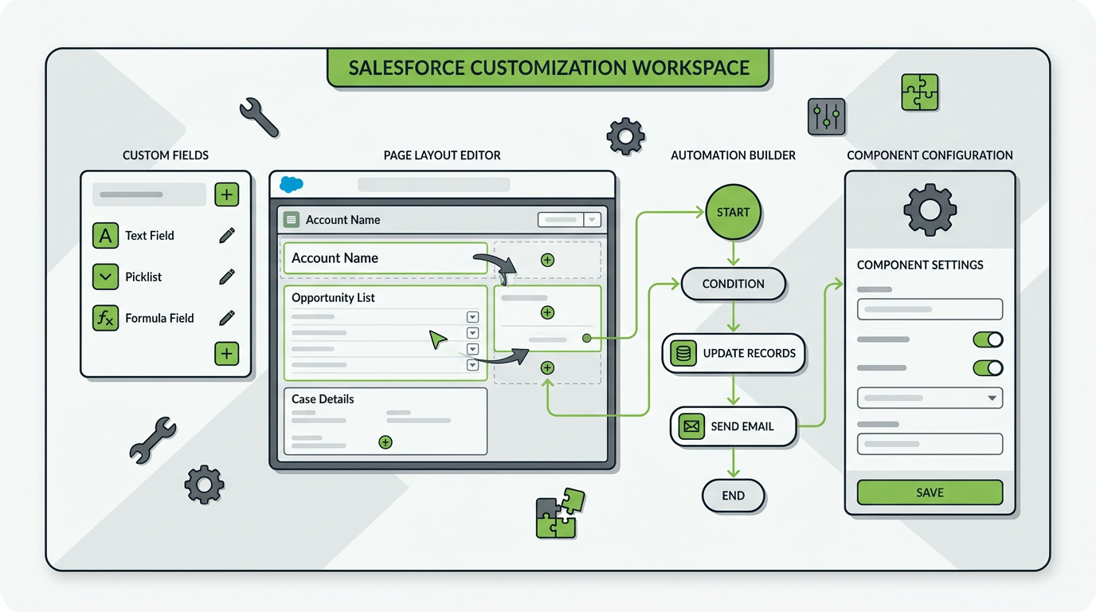Click the Text Field label
1096x612 pixels.
[149, 236]
